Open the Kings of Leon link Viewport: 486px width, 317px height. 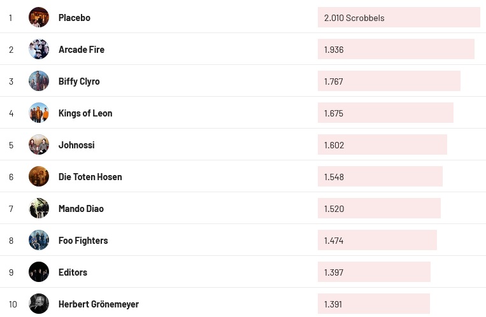point(85,113)
